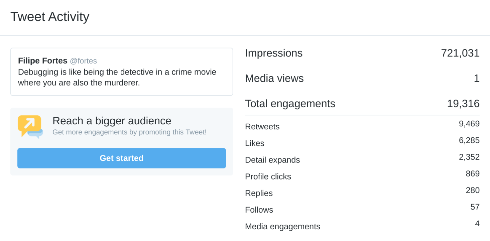This screenshot has height=241, width=490.
Task: Click the Likes metric label
Action: tap(254, 143)
